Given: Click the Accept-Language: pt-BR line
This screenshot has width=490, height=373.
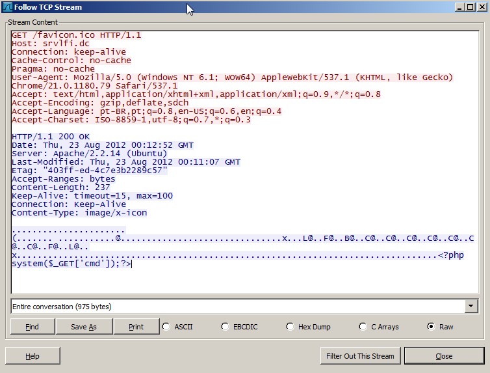Looking at the screenshot, I should 147,111.
